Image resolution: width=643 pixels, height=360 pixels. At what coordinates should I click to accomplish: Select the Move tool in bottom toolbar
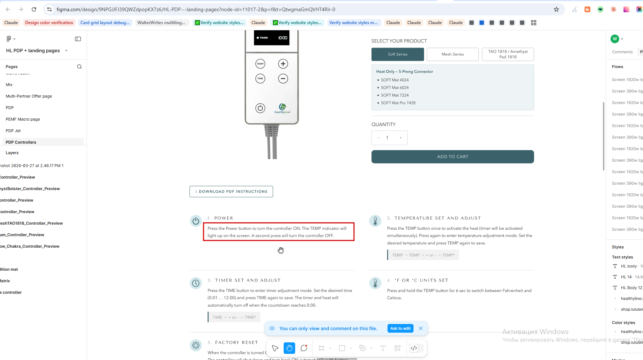tap(275, 348)
